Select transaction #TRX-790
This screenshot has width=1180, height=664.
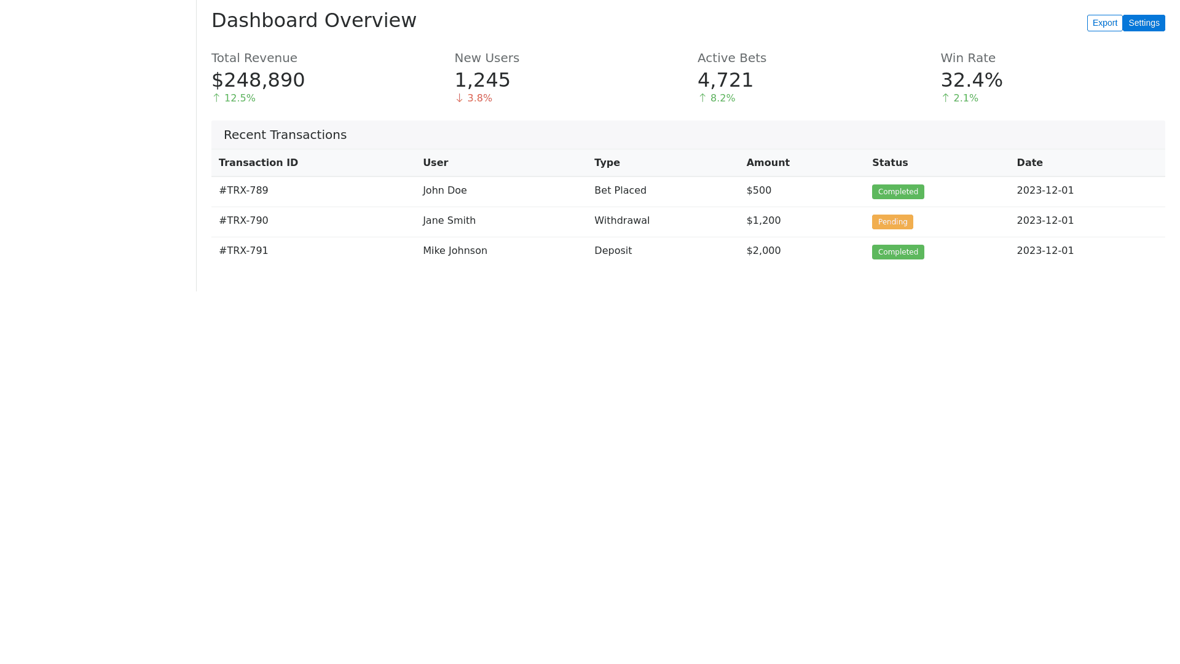[243, 221]
